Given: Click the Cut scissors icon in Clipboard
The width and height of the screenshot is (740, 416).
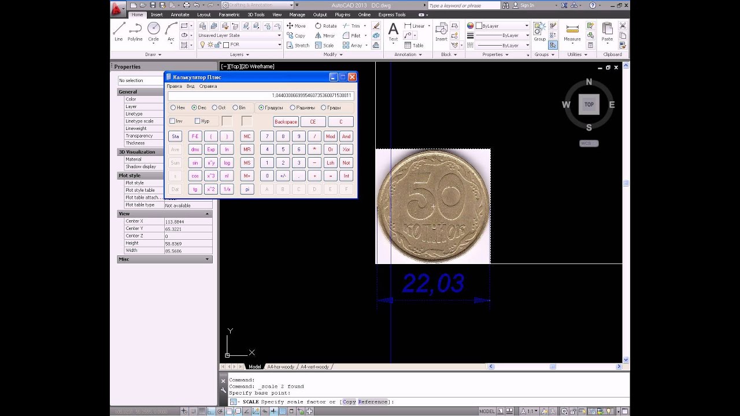Looking at the screenshot, I should (x=623, y=26).
